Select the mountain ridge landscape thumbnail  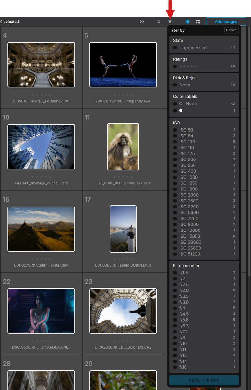tap(41, 229)
